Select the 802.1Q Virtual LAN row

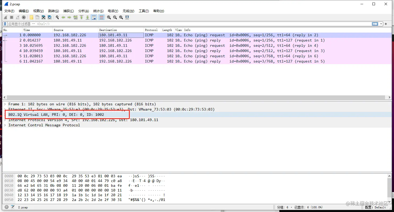[x=197, y=115]
